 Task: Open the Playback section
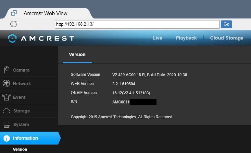tap(186, 38)
